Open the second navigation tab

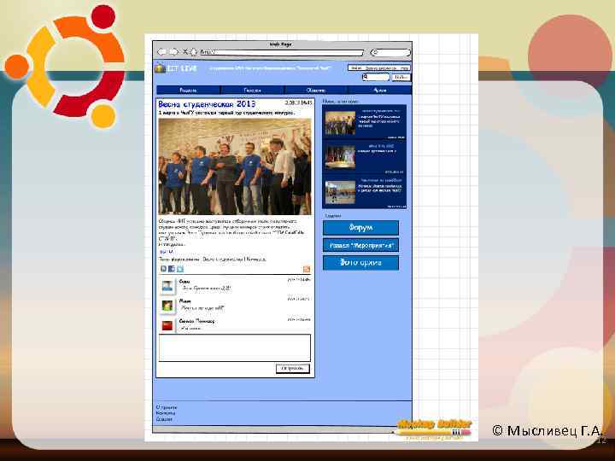pos(253,90)
